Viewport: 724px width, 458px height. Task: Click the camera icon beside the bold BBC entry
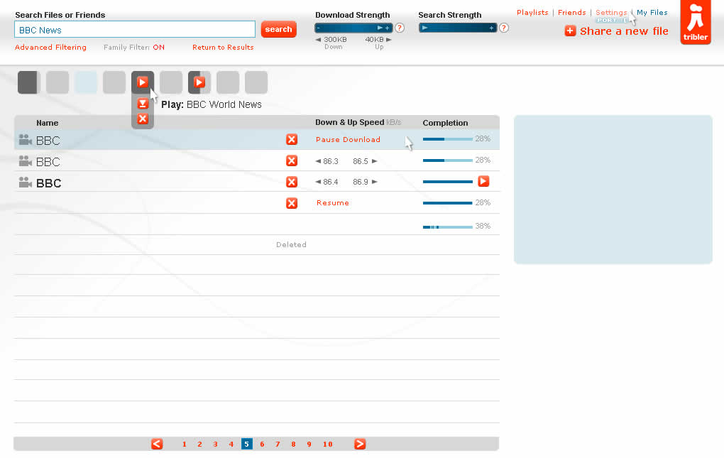click(26, 182)
